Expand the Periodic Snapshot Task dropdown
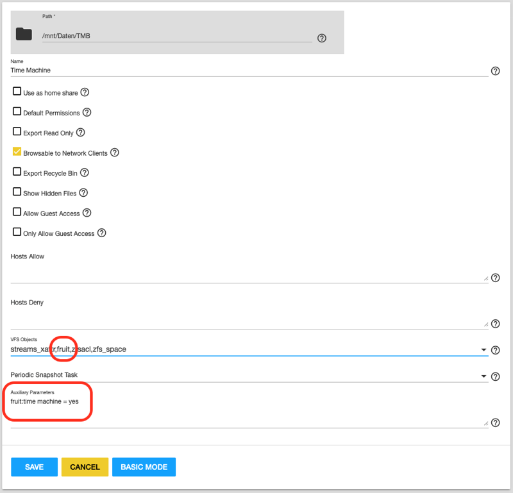This screenshot has width=513, height=493. tap(484, 376)
